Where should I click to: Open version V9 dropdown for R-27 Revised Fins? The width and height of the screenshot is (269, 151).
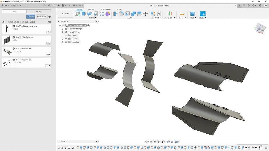48,54
